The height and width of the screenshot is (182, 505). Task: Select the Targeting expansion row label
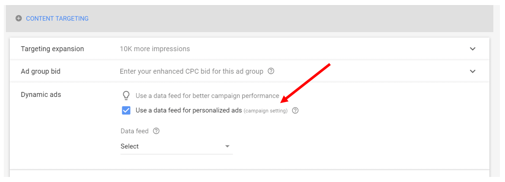52,49
